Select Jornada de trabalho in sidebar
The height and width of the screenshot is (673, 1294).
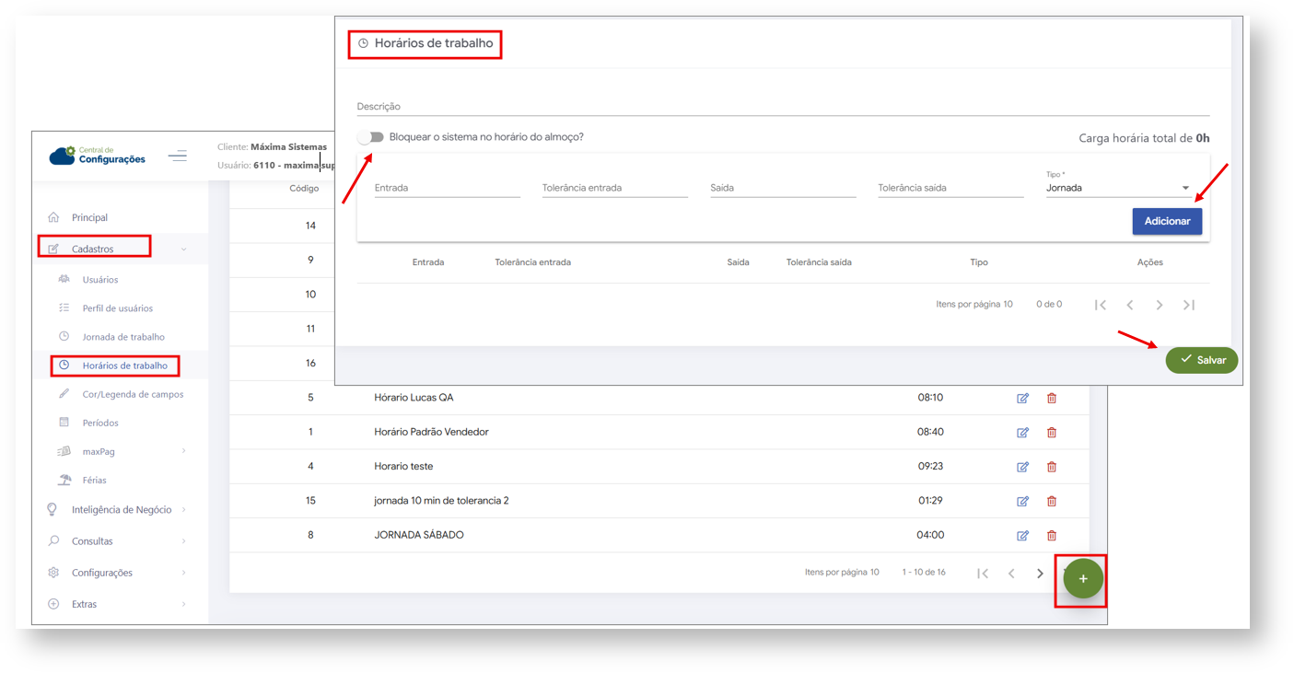pos(122,337)
